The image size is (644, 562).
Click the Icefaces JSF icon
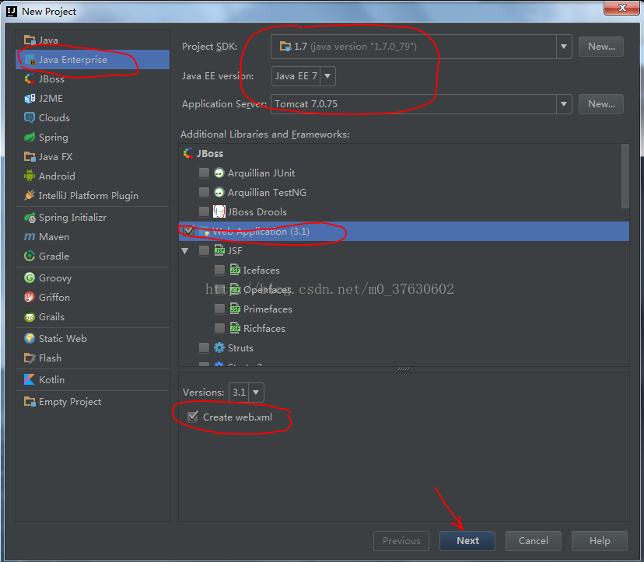(235, 271)
